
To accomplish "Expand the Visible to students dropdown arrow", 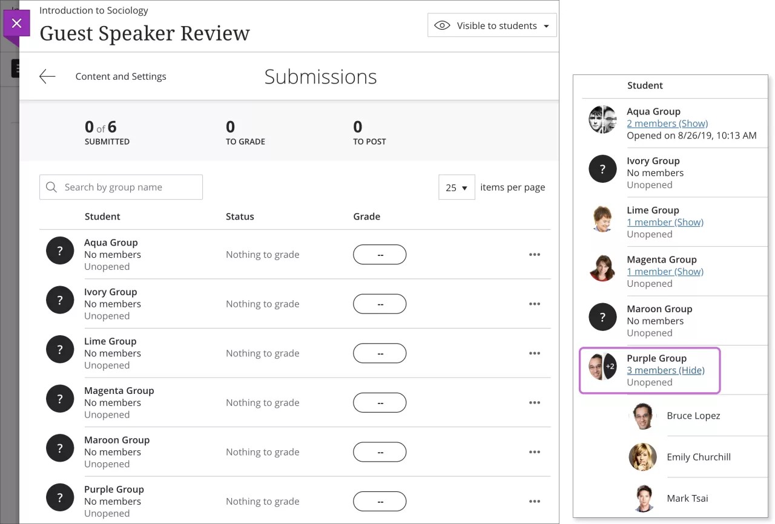I will 545,25.
